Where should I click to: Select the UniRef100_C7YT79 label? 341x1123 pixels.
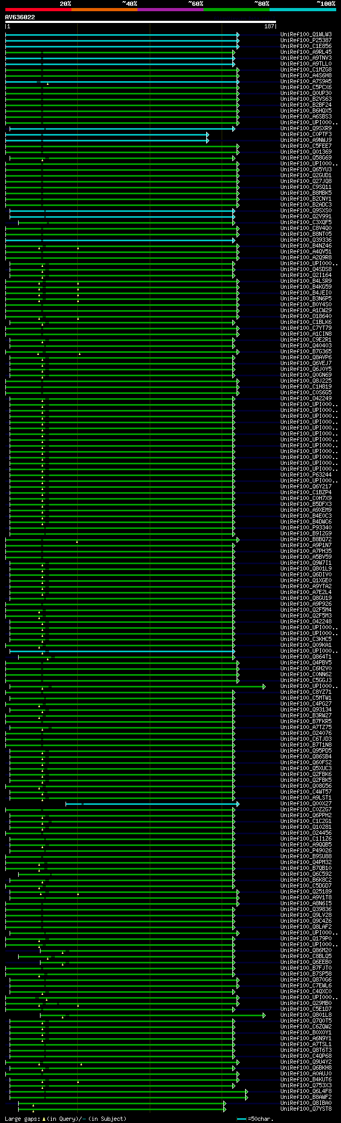point(306,328)
